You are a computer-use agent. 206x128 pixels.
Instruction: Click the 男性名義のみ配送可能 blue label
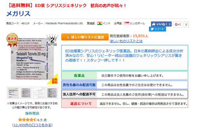[79, 85]
